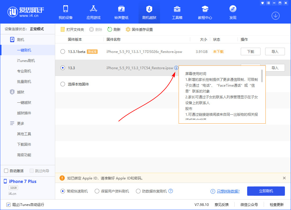Click the info icon next to 13.3 firmware
The height and width of the screenshot is (210, 291).
tap(176, 68)
